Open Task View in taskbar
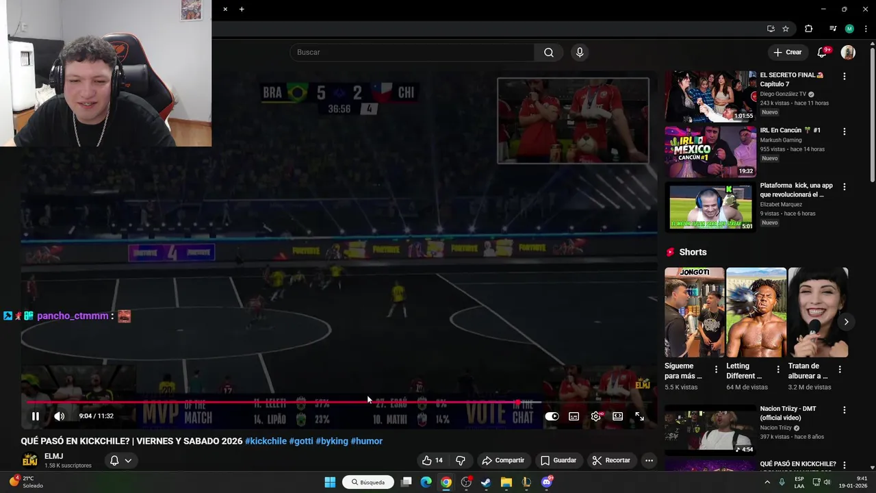Screen dimensions: 876x493 click(406, 482)
